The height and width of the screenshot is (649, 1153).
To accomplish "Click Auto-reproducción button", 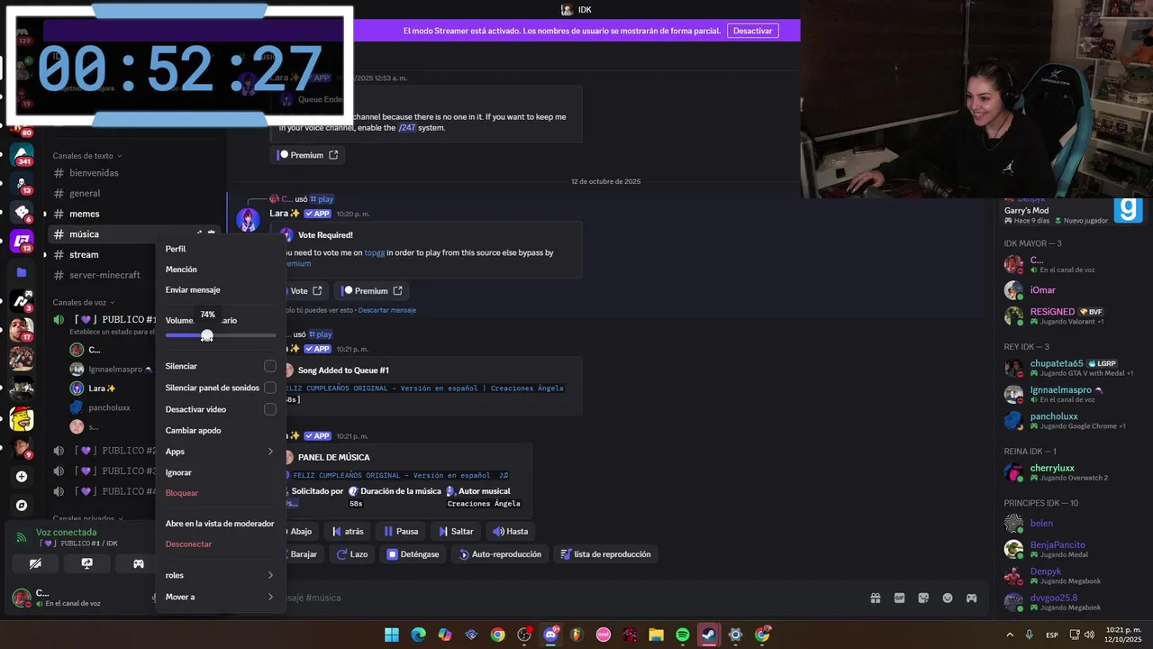I will tap(500, 554).
